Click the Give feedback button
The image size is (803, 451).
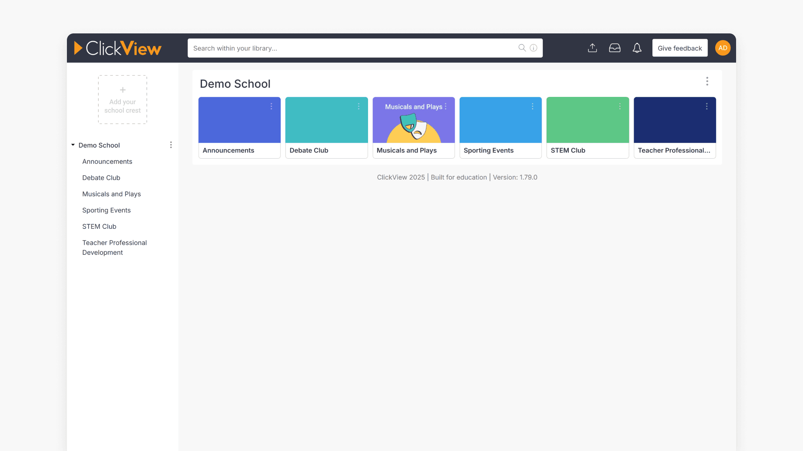click(x=680, y=48)
